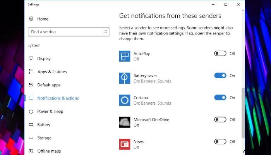Click the Cortana circle icon
The height and width of the screenshot is (155, 271).
(x=125, y=100)
